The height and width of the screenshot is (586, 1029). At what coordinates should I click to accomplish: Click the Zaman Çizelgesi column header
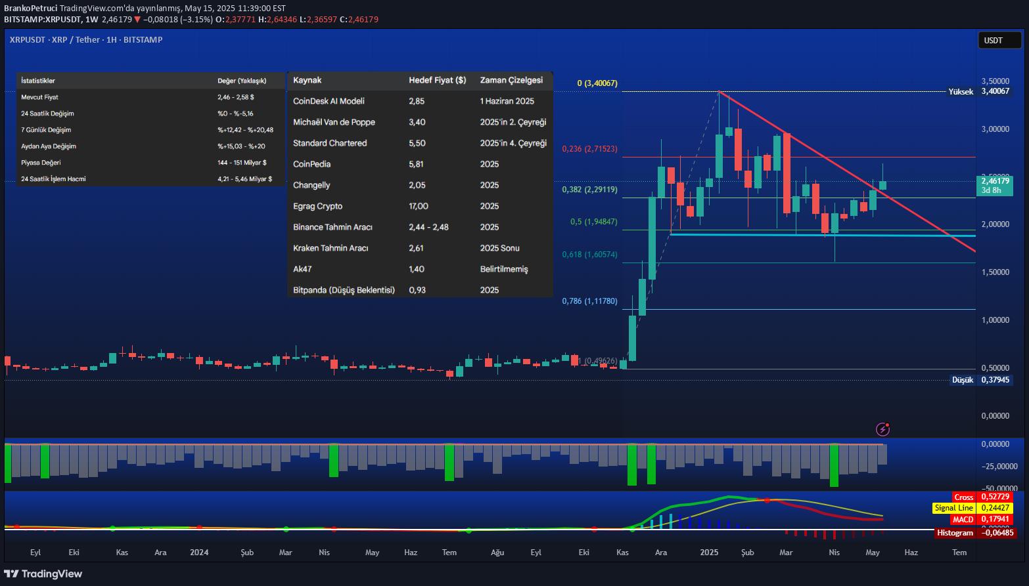[x=512, y=80]
